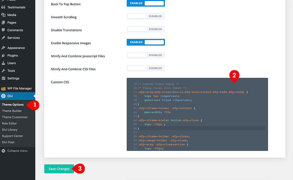The image size is (293, 180).
Task: Open the Appearance paintbrush icon
Action: [x=4, y=48]
